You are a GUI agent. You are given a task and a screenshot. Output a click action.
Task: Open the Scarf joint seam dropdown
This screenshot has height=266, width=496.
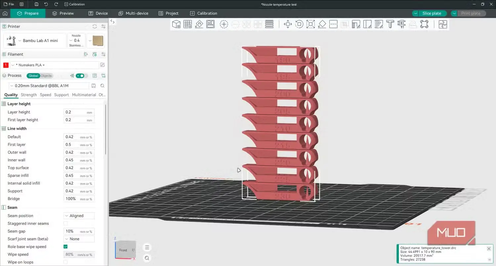pos(79,239)
